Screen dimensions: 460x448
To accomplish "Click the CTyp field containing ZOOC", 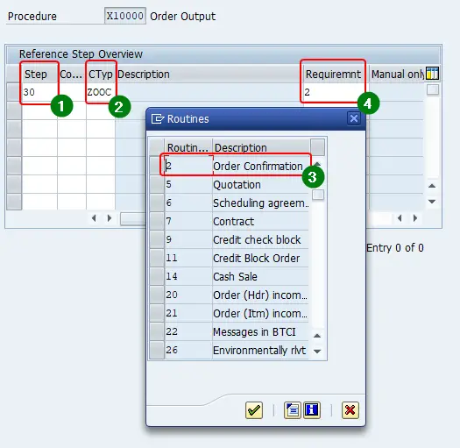I will pyautogui.click(x=101, y=92).
